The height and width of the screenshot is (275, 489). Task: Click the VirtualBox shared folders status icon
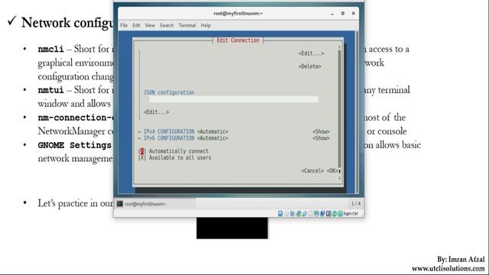[x=310, y=214]
